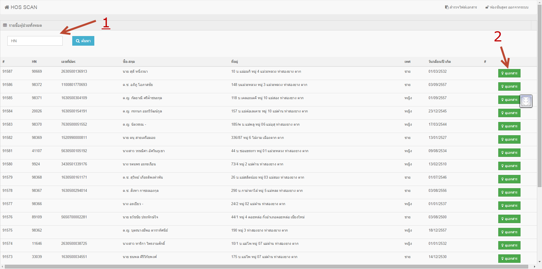Click the patient list table icon
The height and width of the screenshot is (269, 542).
coord(5,25)
